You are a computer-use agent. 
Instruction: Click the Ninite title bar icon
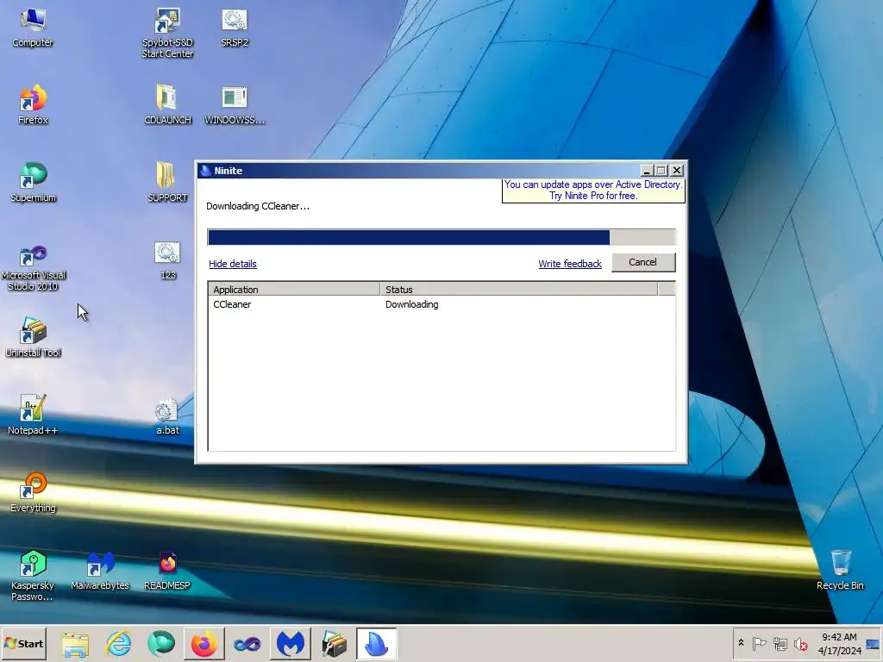click(x=205, y=171)
